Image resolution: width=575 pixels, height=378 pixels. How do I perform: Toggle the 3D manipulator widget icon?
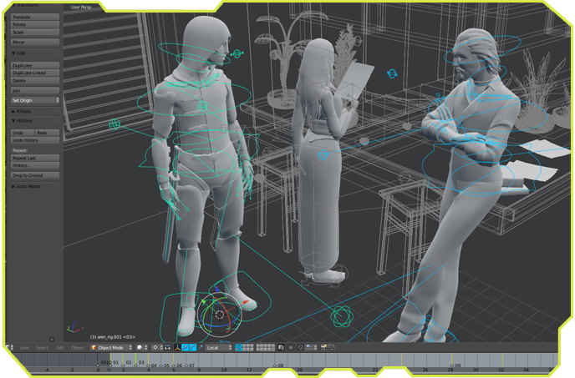click(x=177, y=347)
